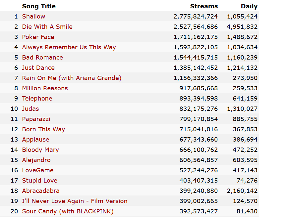The height and width of the screenshot is (217, 283).
Task: Open the Telephone song link
Action: pyautogui.click(x=37, y=99)
